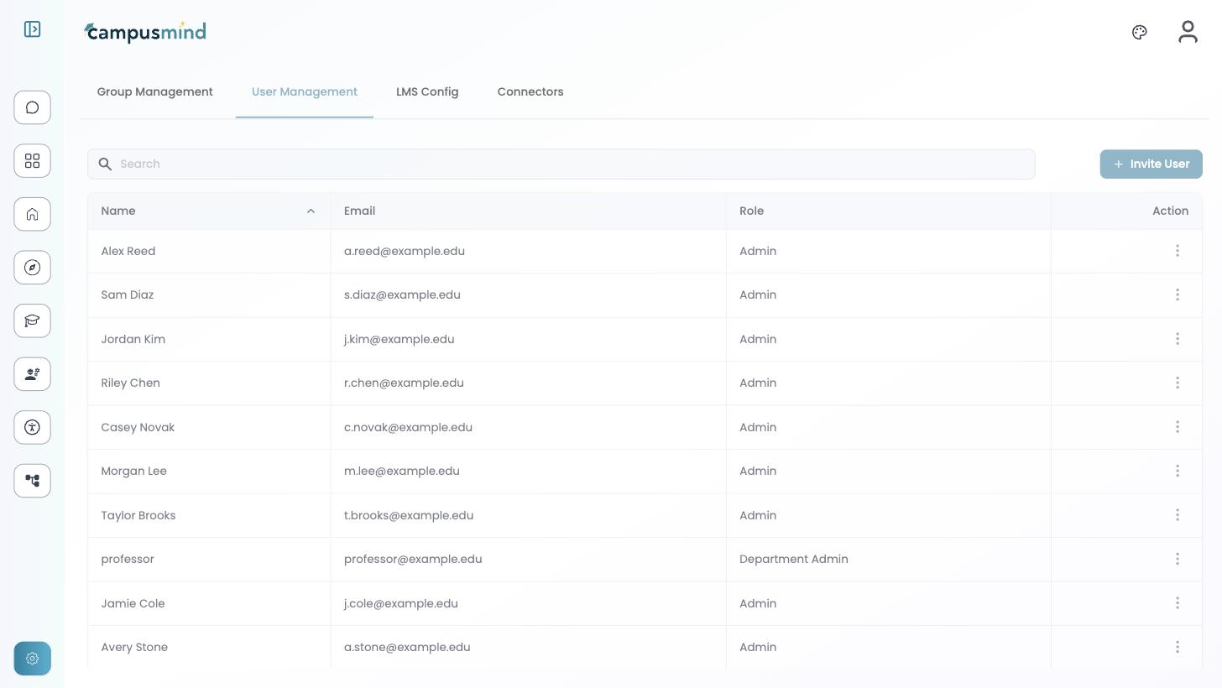1222x688 pixels.
Task: Open the Connectors tab
Action: (530, 91)
